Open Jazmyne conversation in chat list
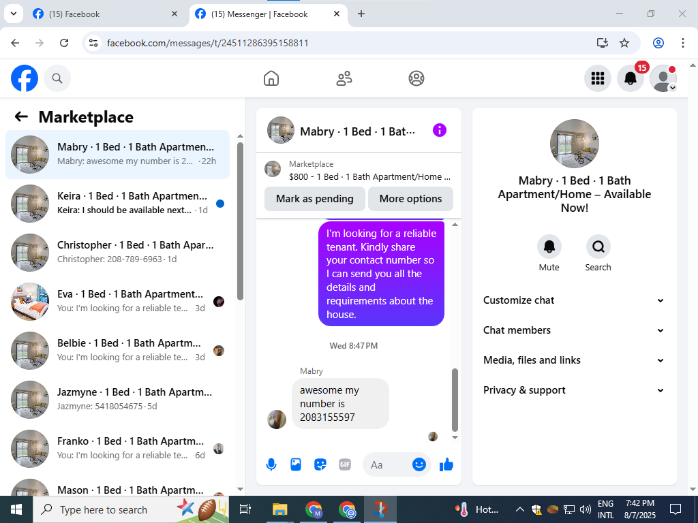The width and height of the screenshot is (698, 523). [117, 399]
